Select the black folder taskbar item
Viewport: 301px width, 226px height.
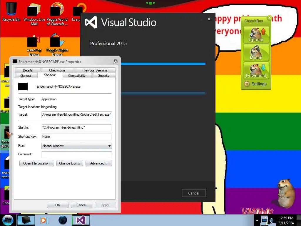(26, 220)
